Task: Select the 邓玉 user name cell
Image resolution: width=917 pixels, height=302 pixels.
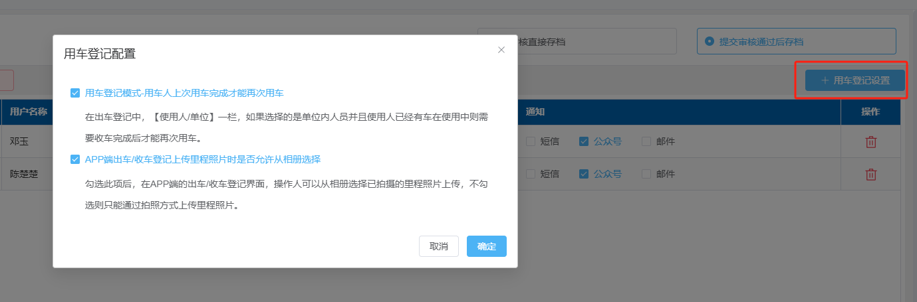Action: point(19,141)
